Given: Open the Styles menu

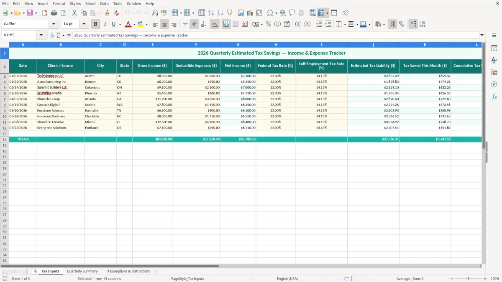Looking at the screenshot, I should (x=75, y=3).
